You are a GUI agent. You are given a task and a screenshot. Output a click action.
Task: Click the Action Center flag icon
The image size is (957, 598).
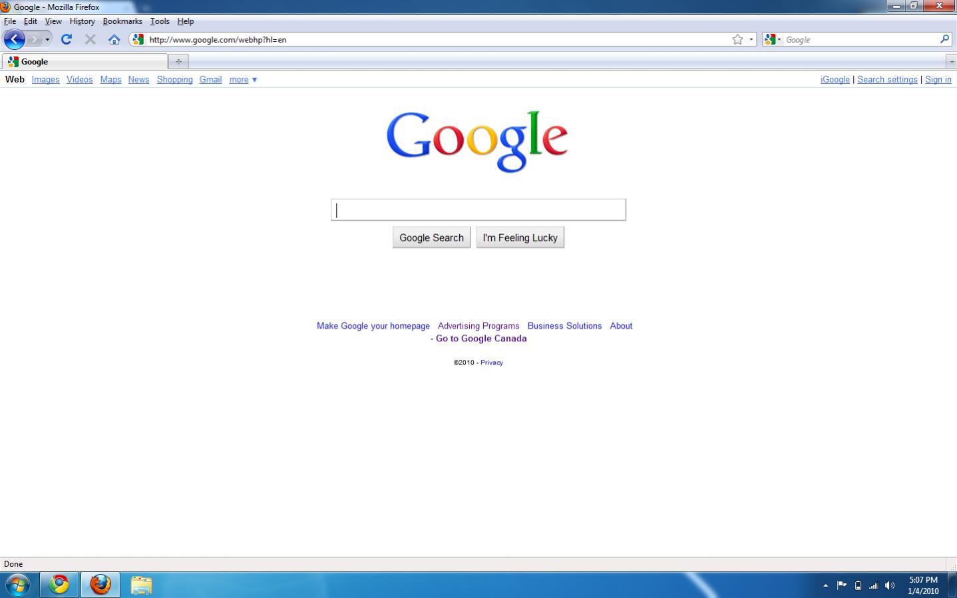coord(842,585)
